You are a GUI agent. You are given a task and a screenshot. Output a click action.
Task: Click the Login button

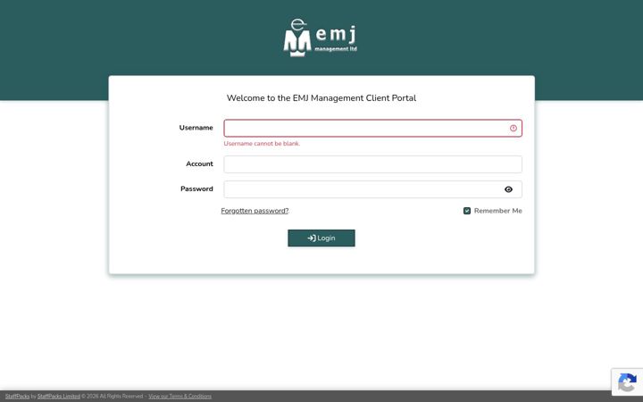click(x=321, y=239)
